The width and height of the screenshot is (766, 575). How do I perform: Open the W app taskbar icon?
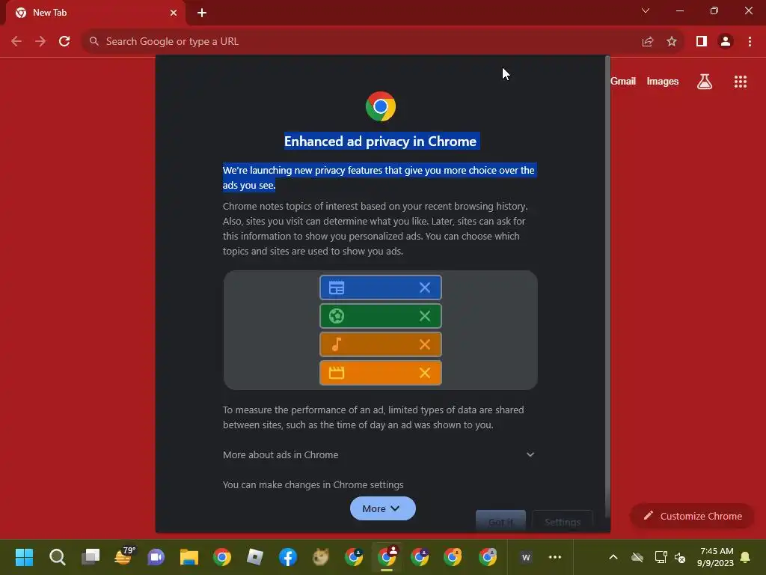tap(526, 557)
